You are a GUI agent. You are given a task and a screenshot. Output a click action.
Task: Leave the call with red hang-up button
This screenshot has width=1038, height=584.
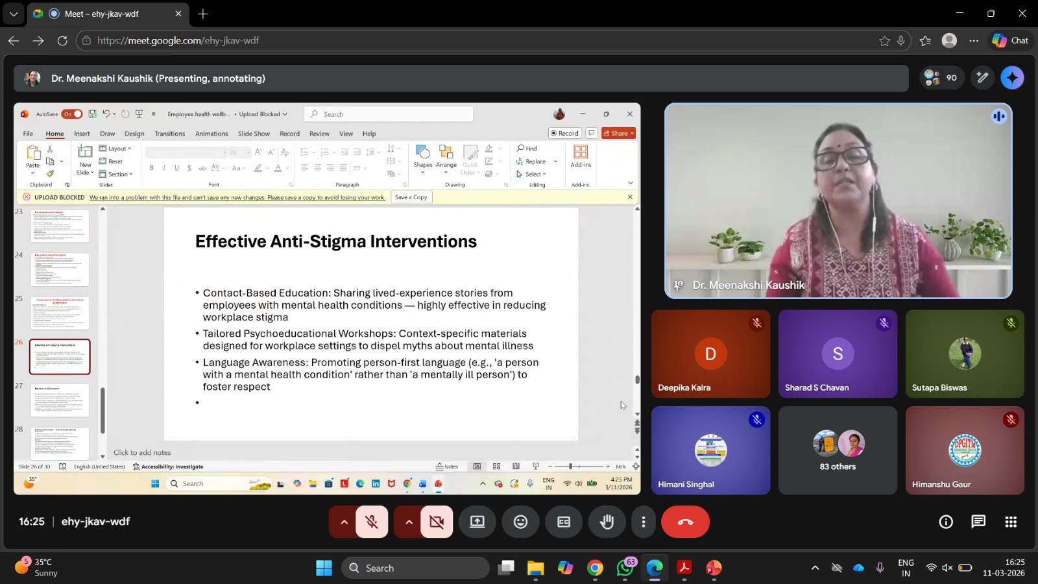click(x=685, y=522)
